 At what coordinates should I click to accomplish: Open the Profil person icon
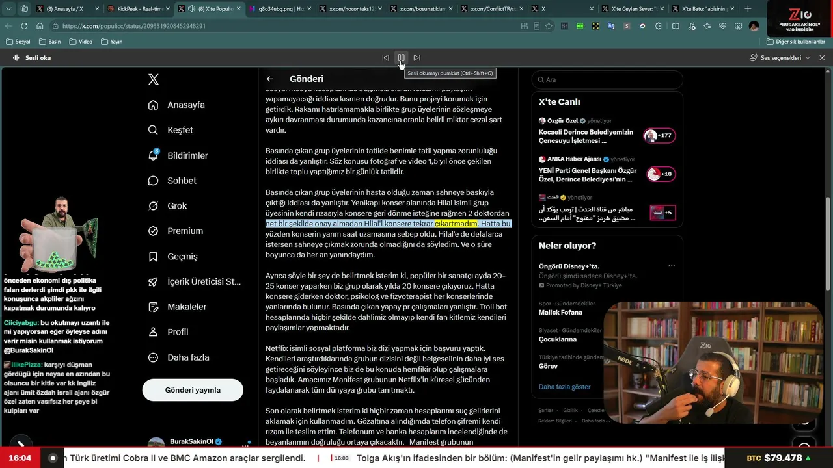153,332
